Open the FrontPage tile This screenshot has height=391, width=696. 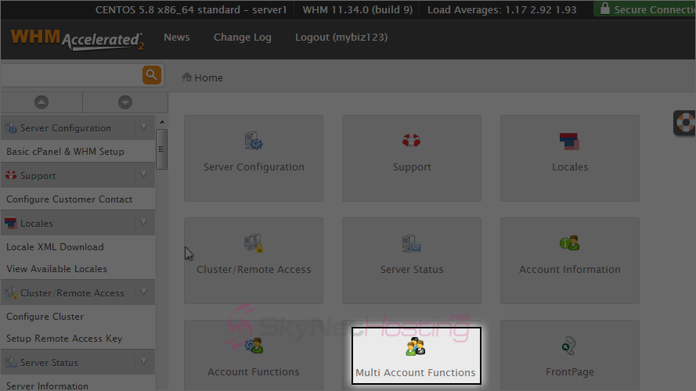569,356
